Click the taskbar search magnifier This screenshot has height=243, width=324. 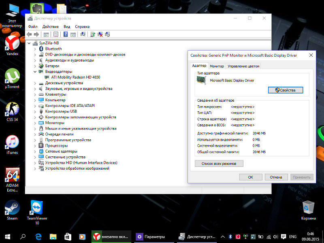click(x=23, y=237)
